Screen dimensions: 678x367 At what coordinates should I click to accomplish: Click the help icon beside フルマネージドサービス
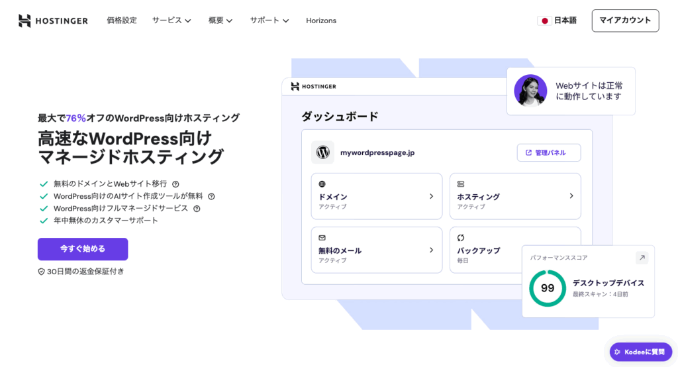pyautogui.click(x=197, y=209)
